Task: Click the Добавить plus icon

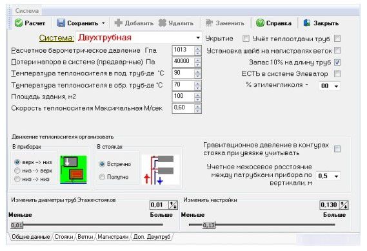Action: (x=119, y=23)
